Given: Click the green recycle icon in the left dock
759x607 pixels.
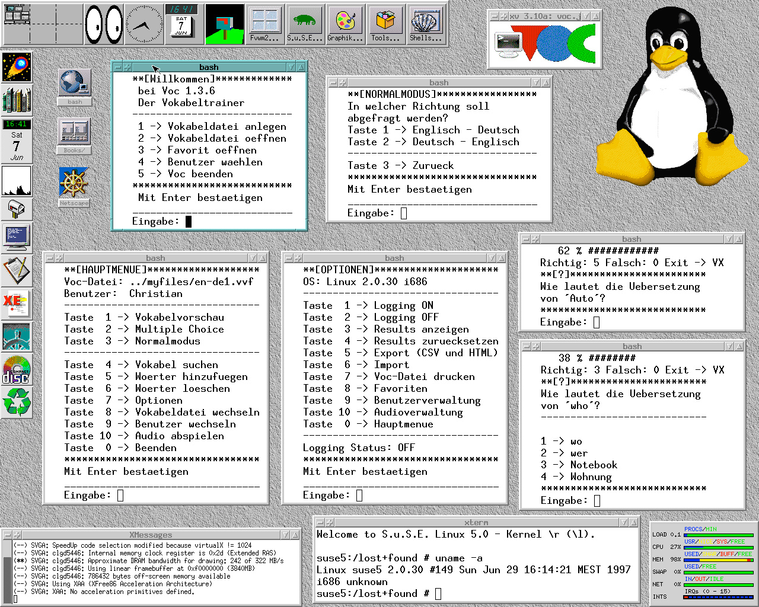Looking at the screenshot, I should coord(17,402).
